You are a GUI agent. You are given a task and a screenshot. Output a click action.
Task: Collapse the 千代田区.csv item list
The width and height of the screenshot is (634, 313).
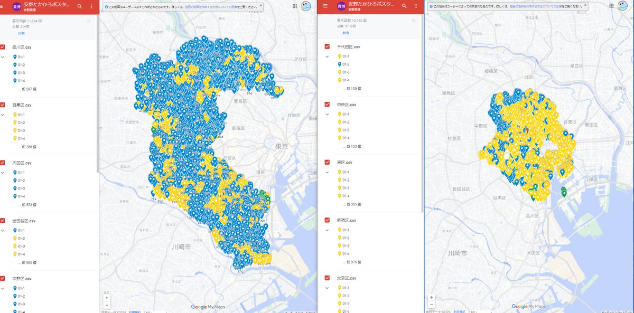(x=327, y=56)
